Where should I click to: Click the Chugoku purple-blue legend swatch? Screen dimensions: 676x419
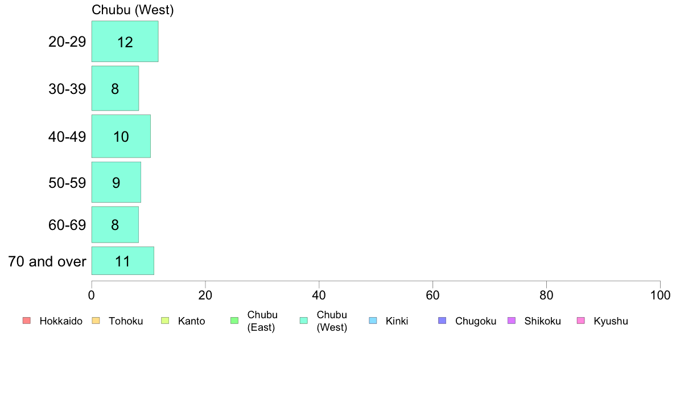[442, 321]
